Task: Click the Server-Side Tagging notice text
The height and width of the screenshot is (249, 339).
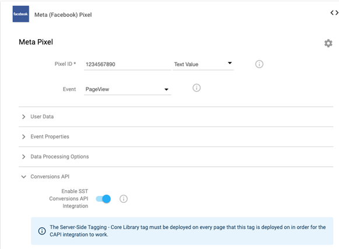Action: point(188,231)
